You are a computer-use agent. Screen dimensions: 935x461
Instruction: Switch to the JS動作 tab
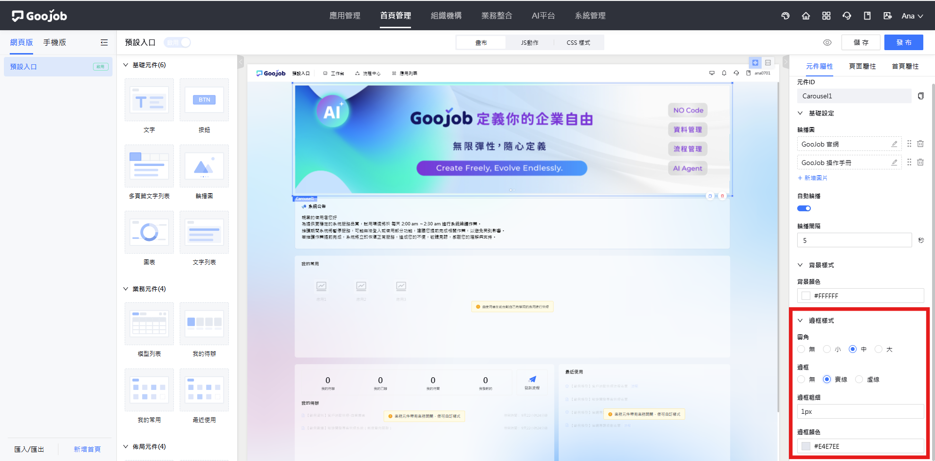(x=530, y=42)
